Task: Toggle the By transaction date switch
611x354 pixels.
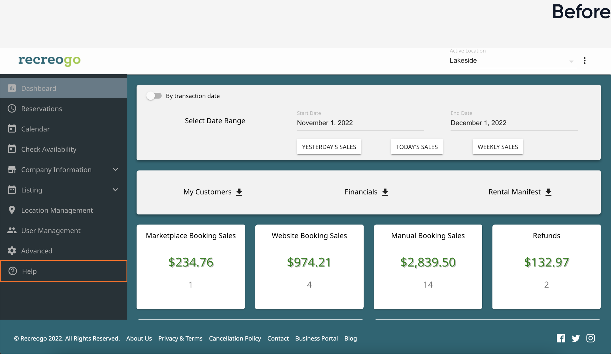Action: [154, 96]
